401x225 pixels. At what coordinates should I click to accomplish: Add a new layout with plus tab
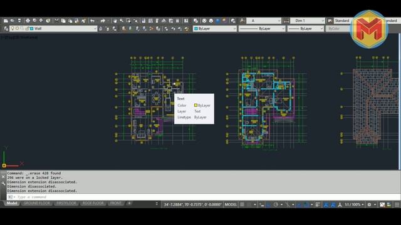130,203
